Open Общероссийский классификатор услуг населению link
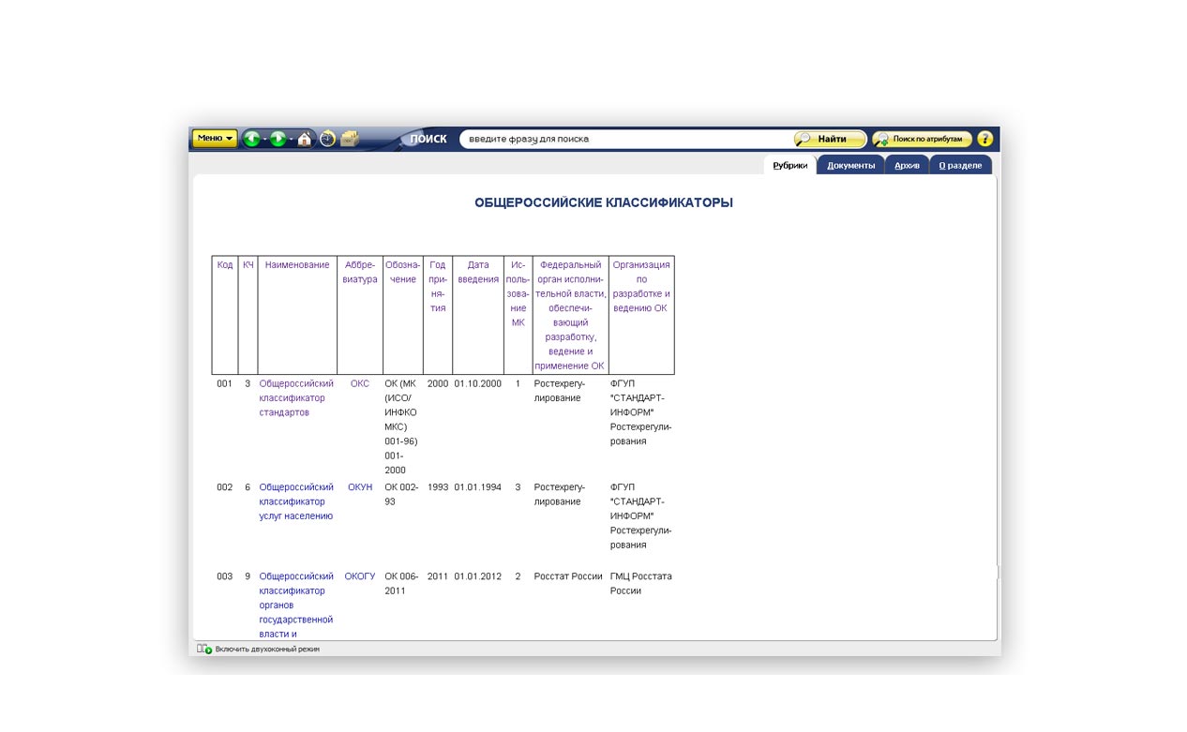This screenshot has width=1187, height=732. [x=296, y=501]
